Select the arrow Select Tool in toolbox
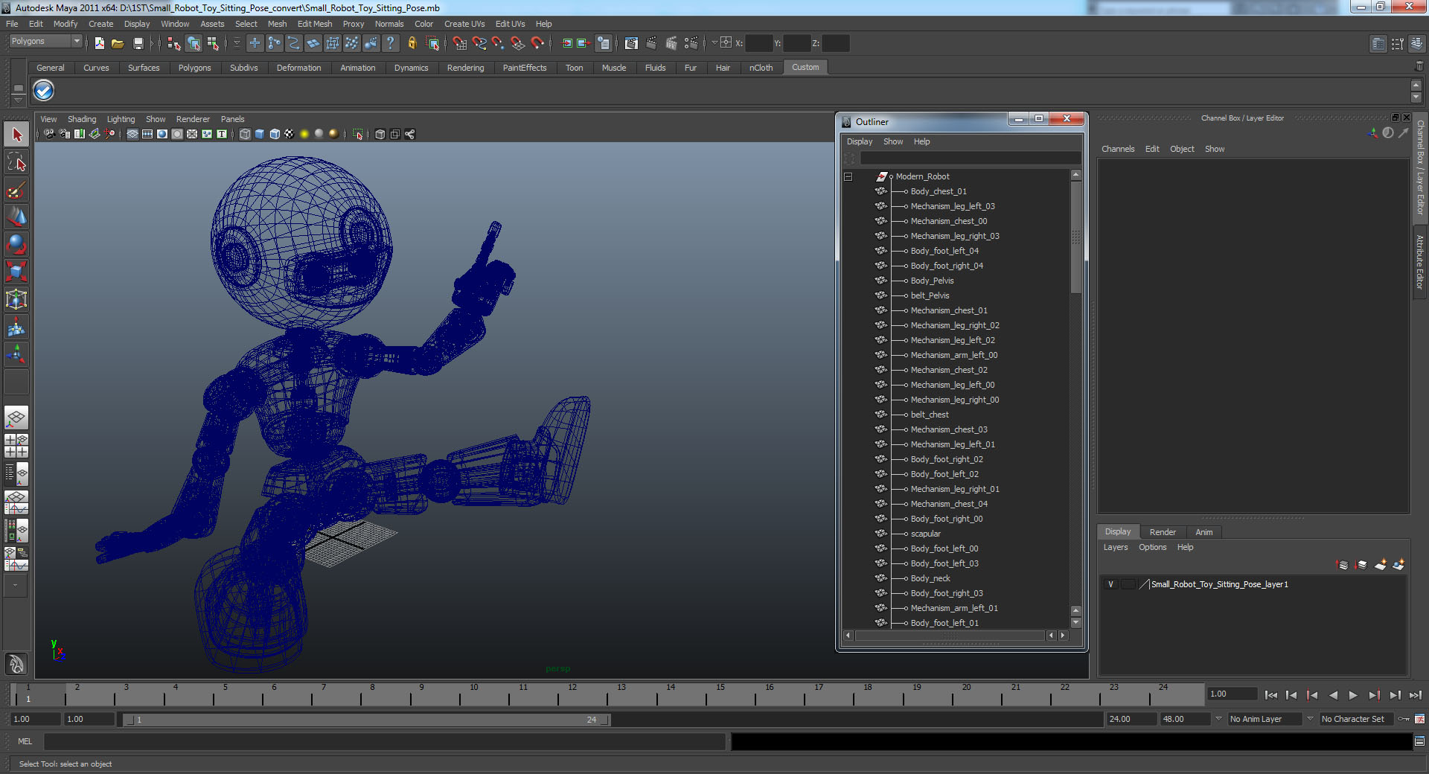 [x=16, y=135]
